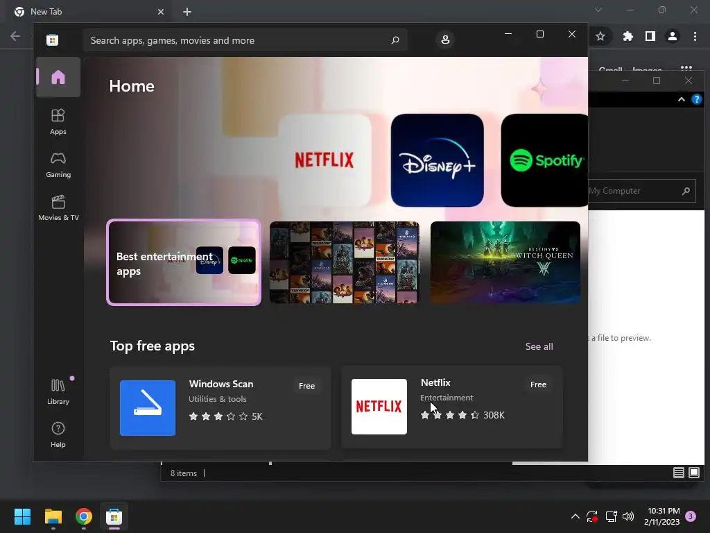Click See all for Top free apps
Image resolution: width=710 pixels, height=533 pixels.
point(539,346)
